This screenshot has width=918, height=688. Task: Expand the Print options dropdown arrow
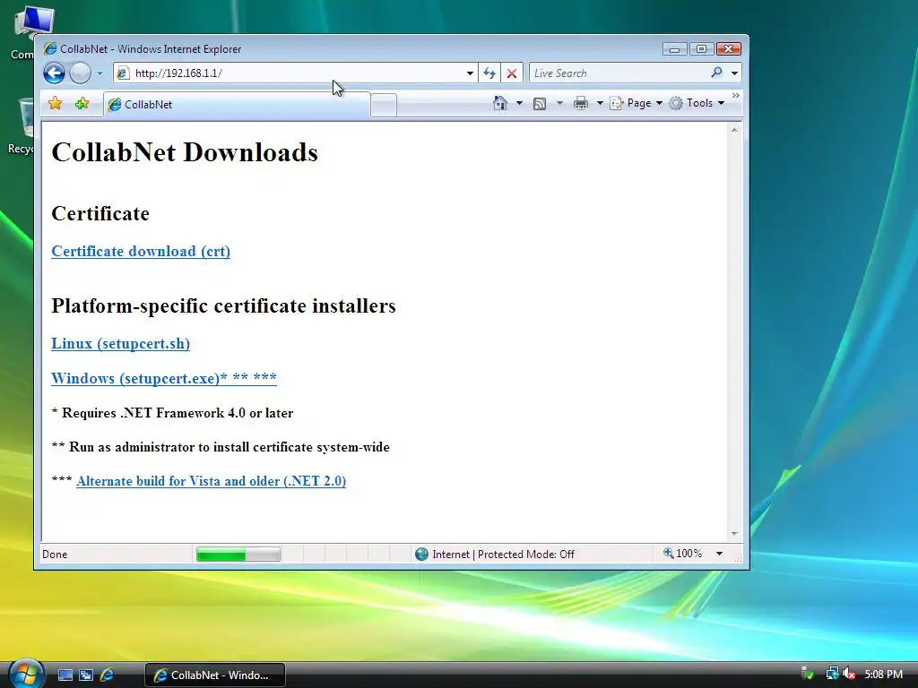pos(600,103)
